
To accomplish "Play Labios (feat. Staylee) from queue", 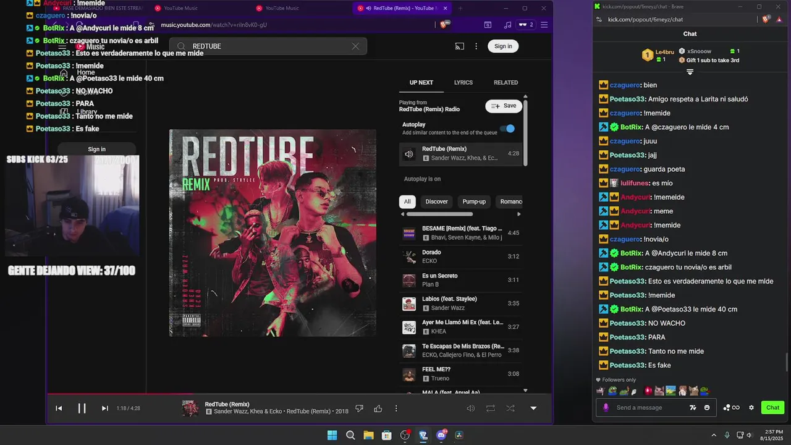I will coord(460,303).
